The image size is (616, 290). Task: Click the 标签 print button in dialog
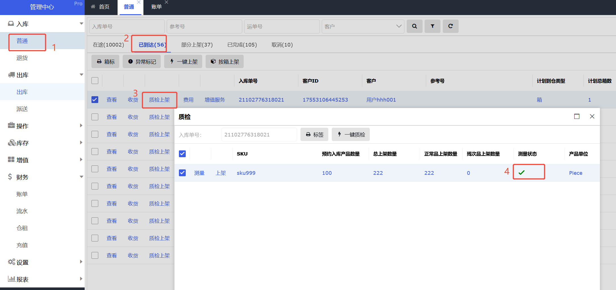314,135
